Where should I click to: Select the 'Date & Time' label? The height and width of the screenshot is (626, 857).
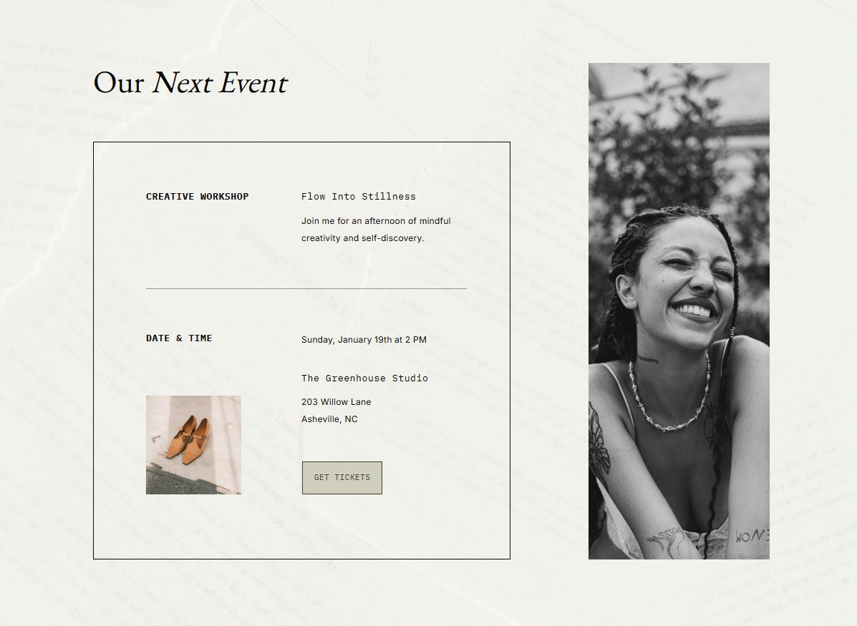tap(179, 338)
